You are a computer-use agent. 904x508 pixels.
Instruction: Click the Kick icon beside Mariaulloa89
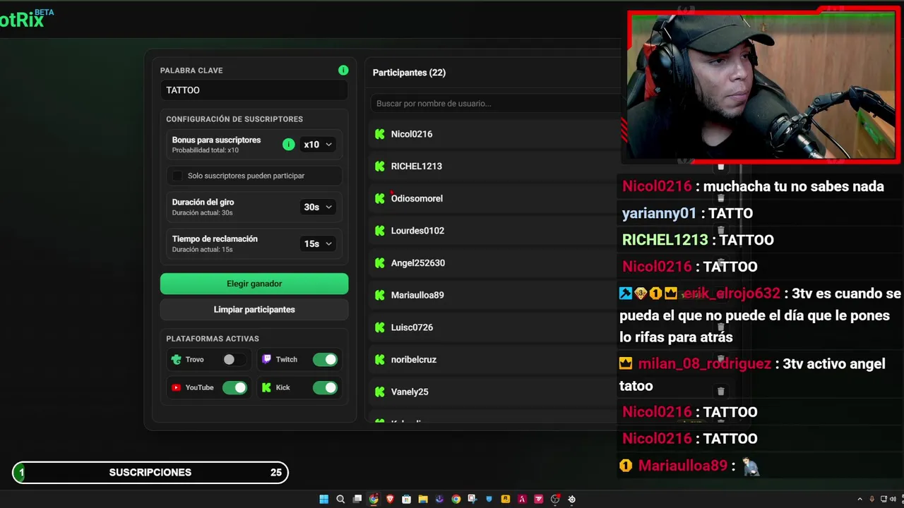380,295
